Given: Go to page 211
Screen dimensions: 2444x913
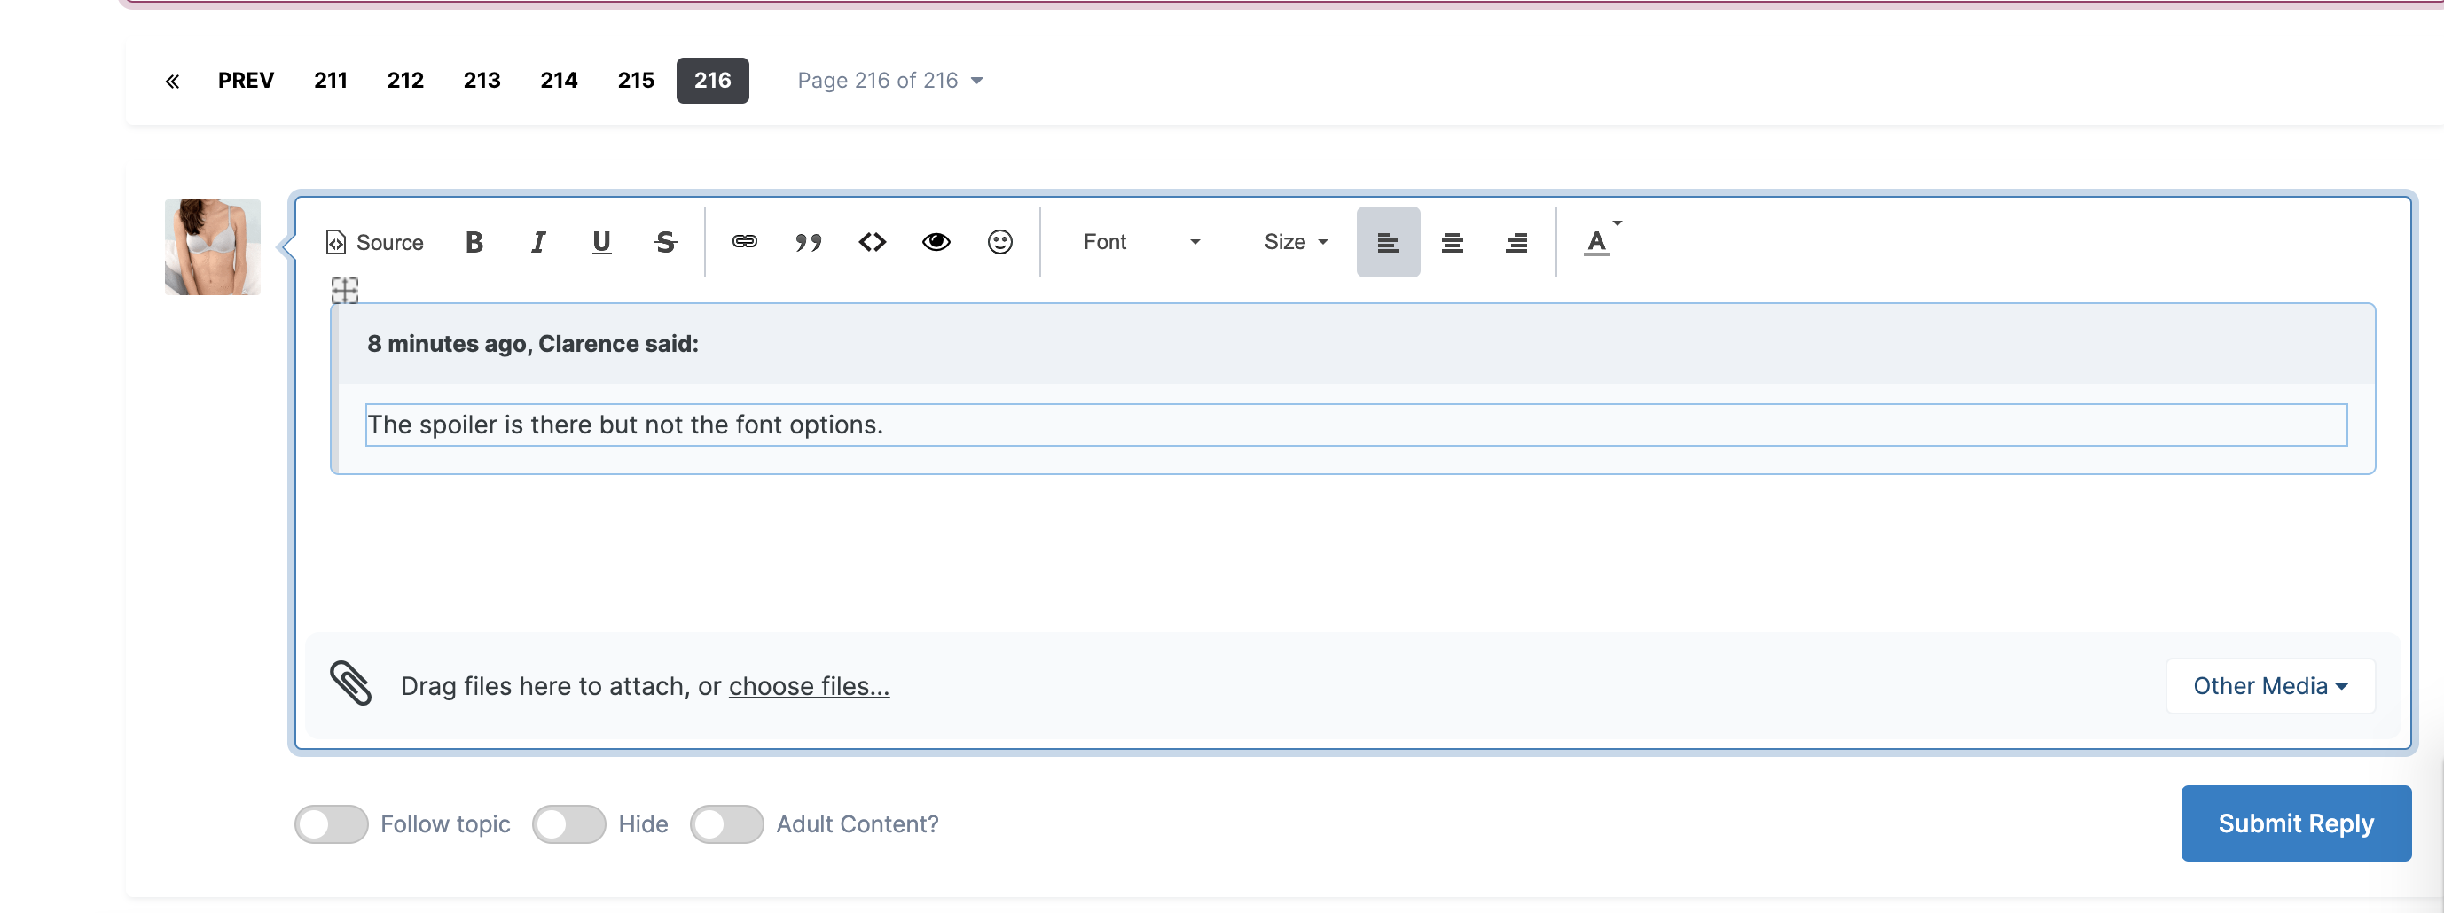Looking at the screenshot, I should (331, 81).
